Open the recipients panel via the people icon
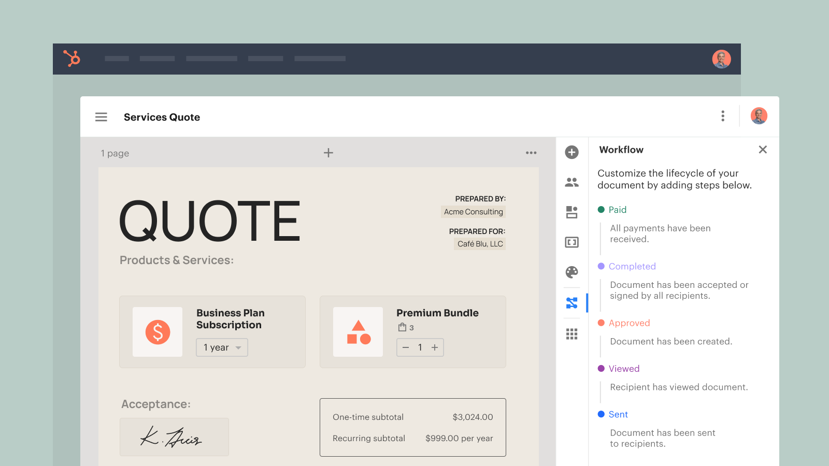829x466 pixels. (571, 182)
